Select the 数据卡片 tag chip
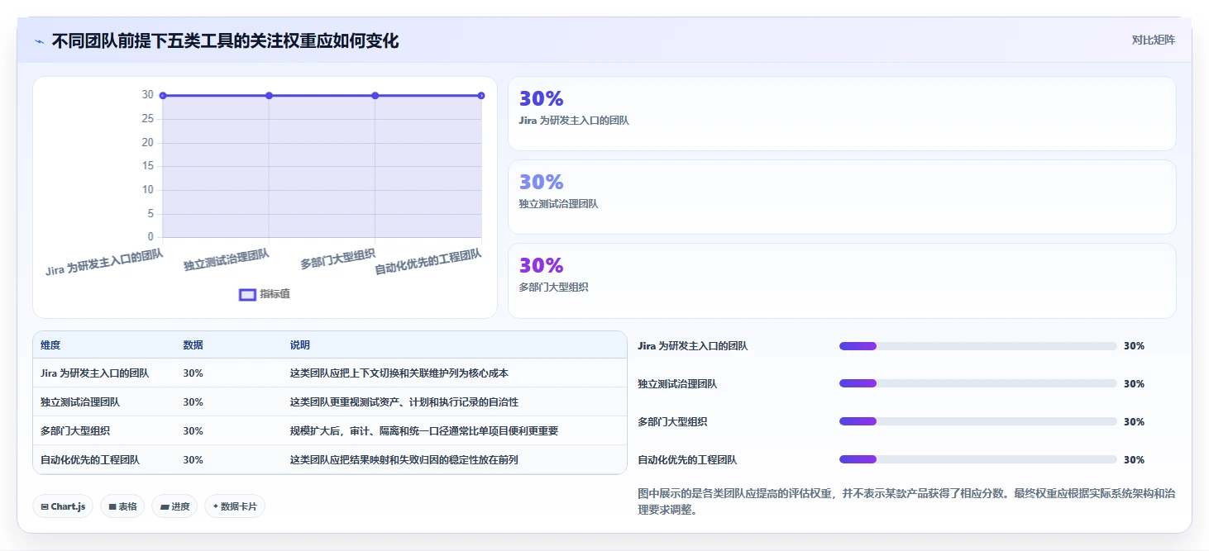 tap(235, 506)
